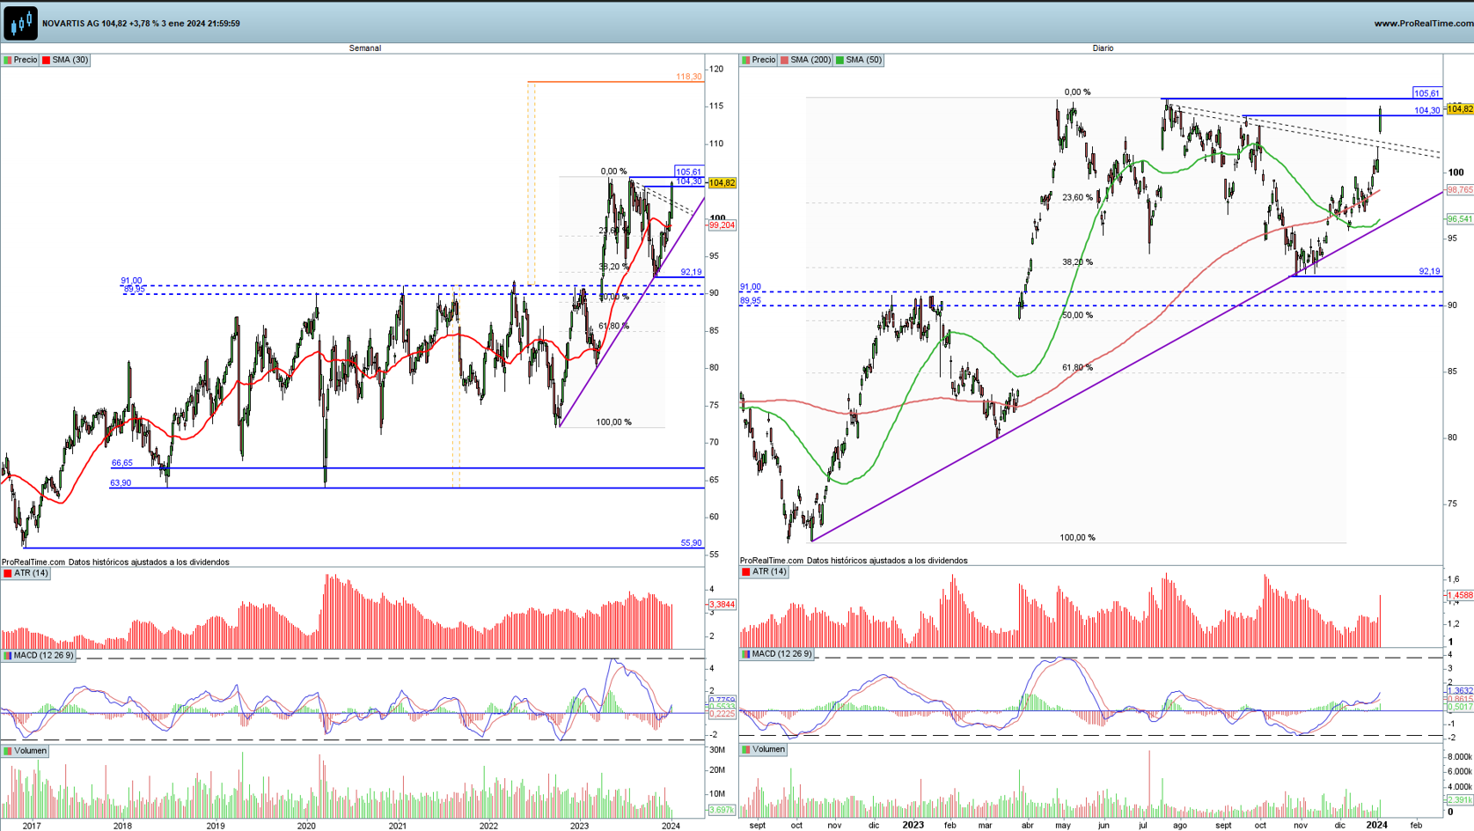Screen dimensions: 1474x831
Task: Click the 3,697k volume value in Semanal panel
Action: tap(722, 810)
